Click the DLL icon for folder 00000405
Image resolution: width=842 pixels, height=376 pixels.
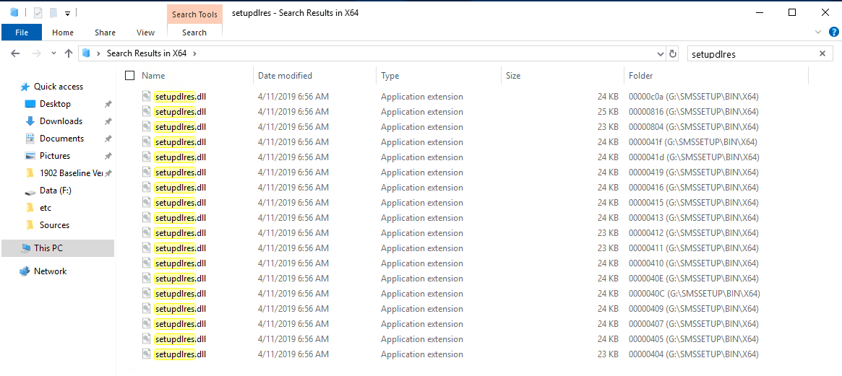147,338
